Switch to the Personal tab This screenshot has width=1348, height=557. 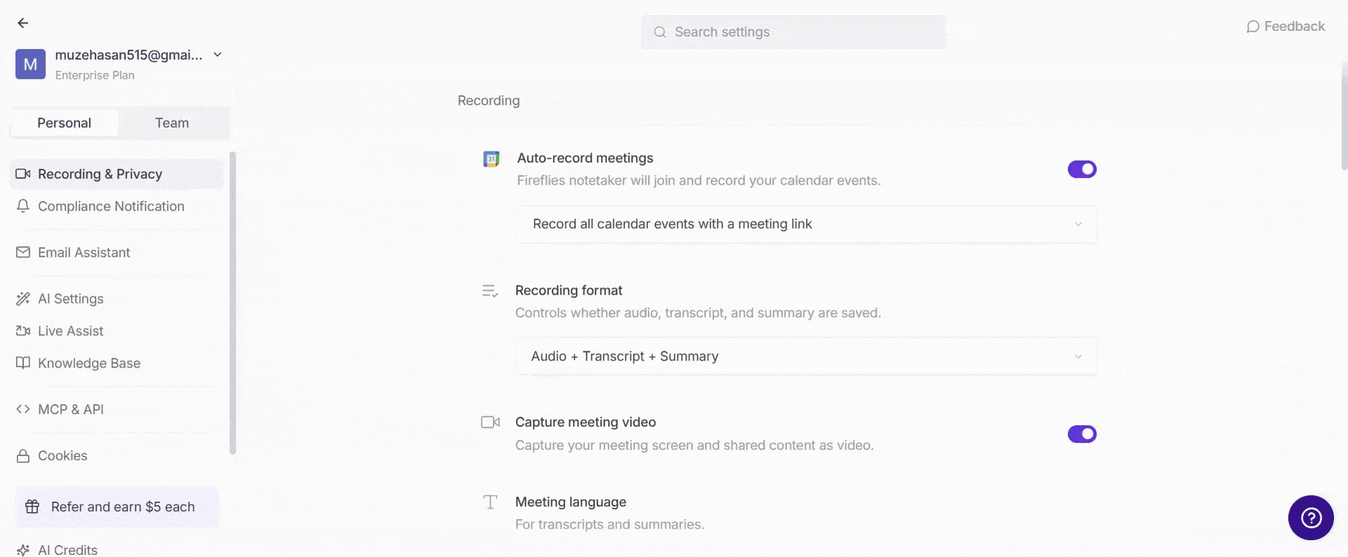[x=64, y=123]
